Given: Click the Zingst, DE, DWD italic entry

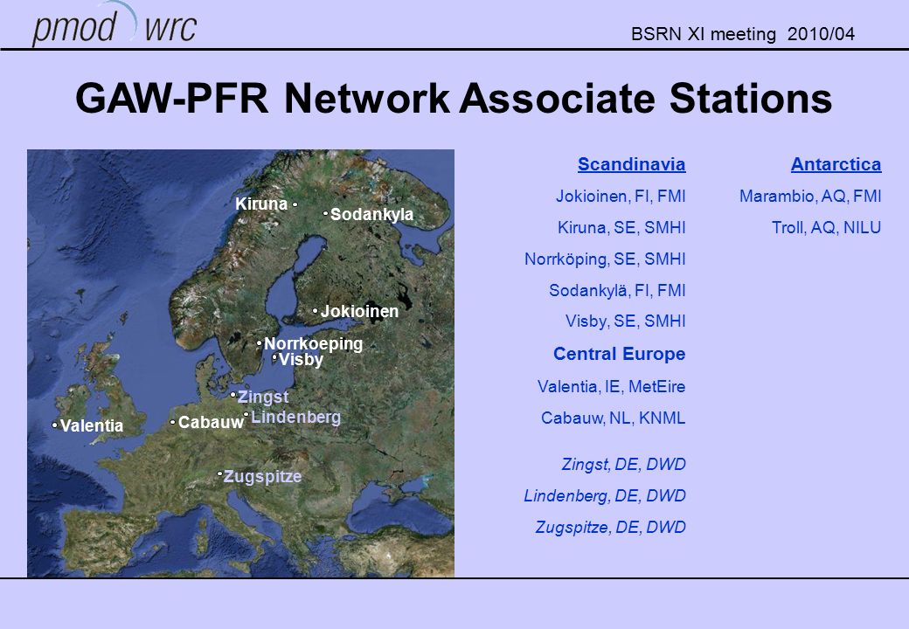Looking at the screenshot, I should [623, 465].
